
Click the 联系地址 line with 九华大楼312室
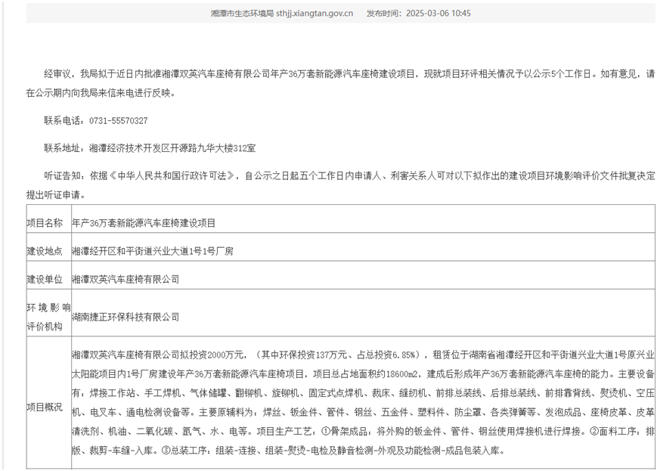click(150, 148)
